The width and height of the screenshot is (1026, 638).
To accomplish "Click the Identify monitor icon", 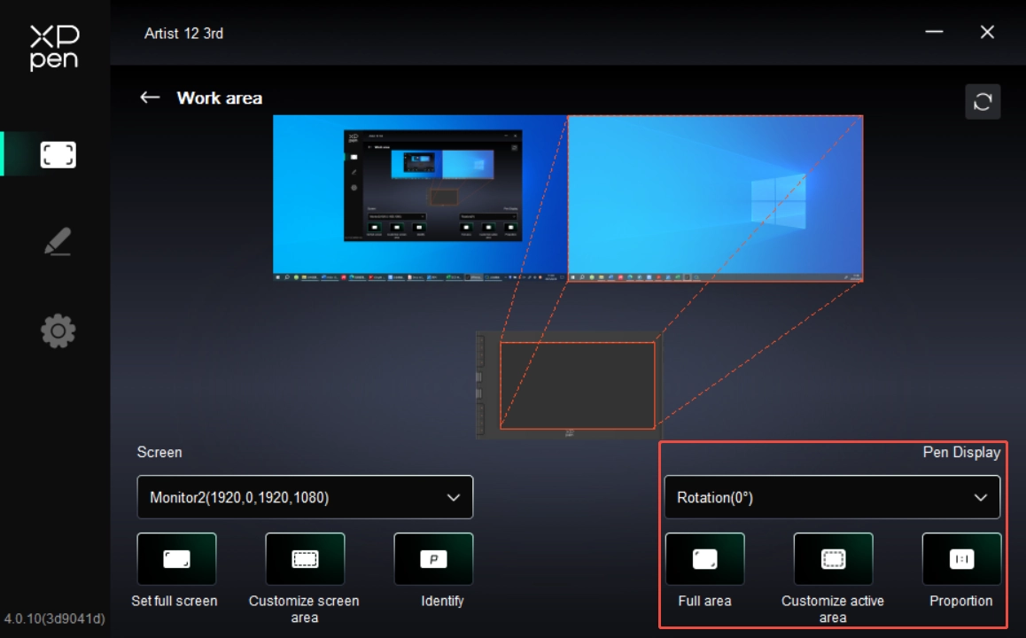I will point(433,559).
